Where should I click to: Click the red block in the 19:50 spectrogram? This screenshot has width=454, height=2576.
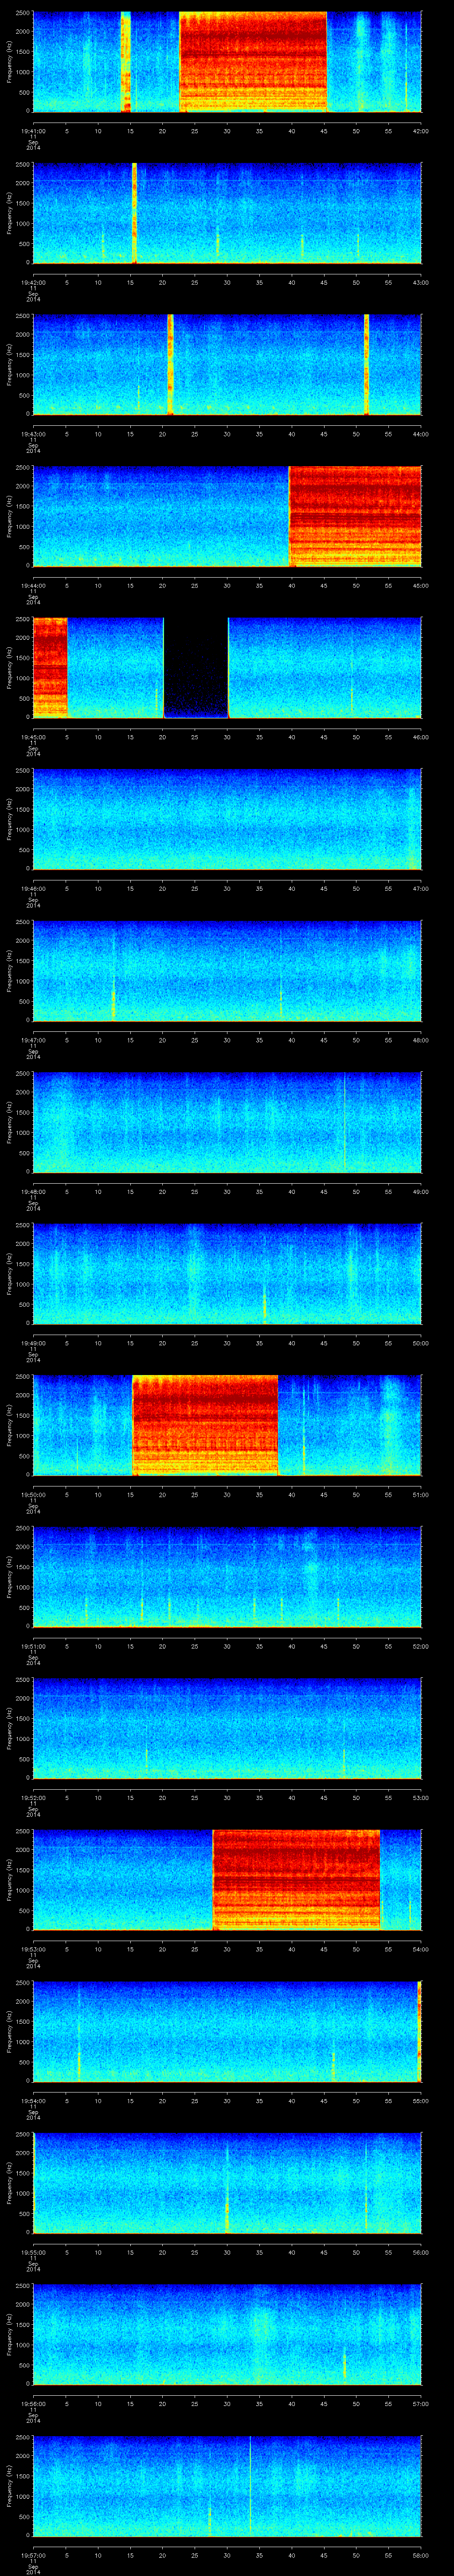[204, 1424]
